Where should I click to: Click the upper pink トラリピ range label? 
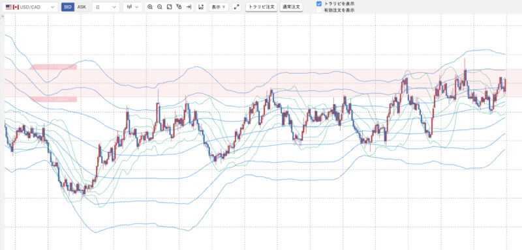tap(54, 67)
